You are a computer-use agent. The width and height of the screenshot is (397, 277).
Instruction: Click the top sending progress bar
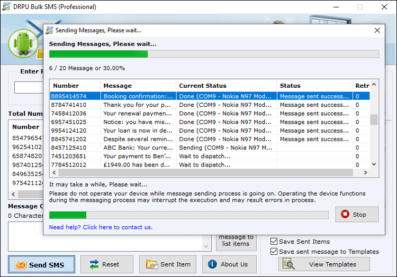[214, 54]
